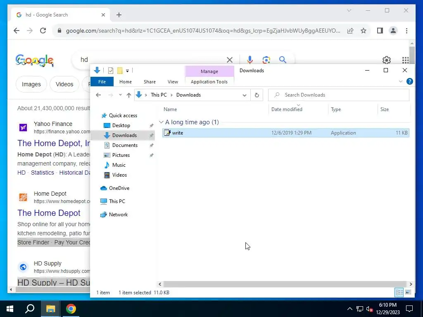Click the Chrome icon on the taskbar
The width and height of the screenshot is (423, 317).
71,309
